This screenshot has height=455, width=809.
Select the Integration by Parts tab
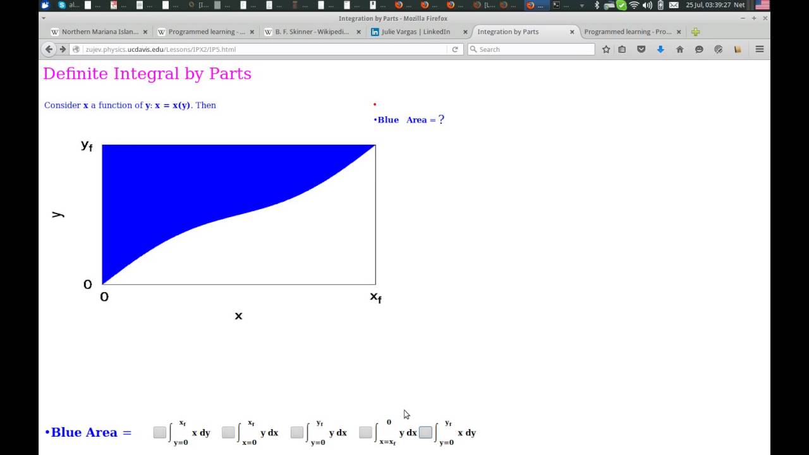(x=526, y=32)
